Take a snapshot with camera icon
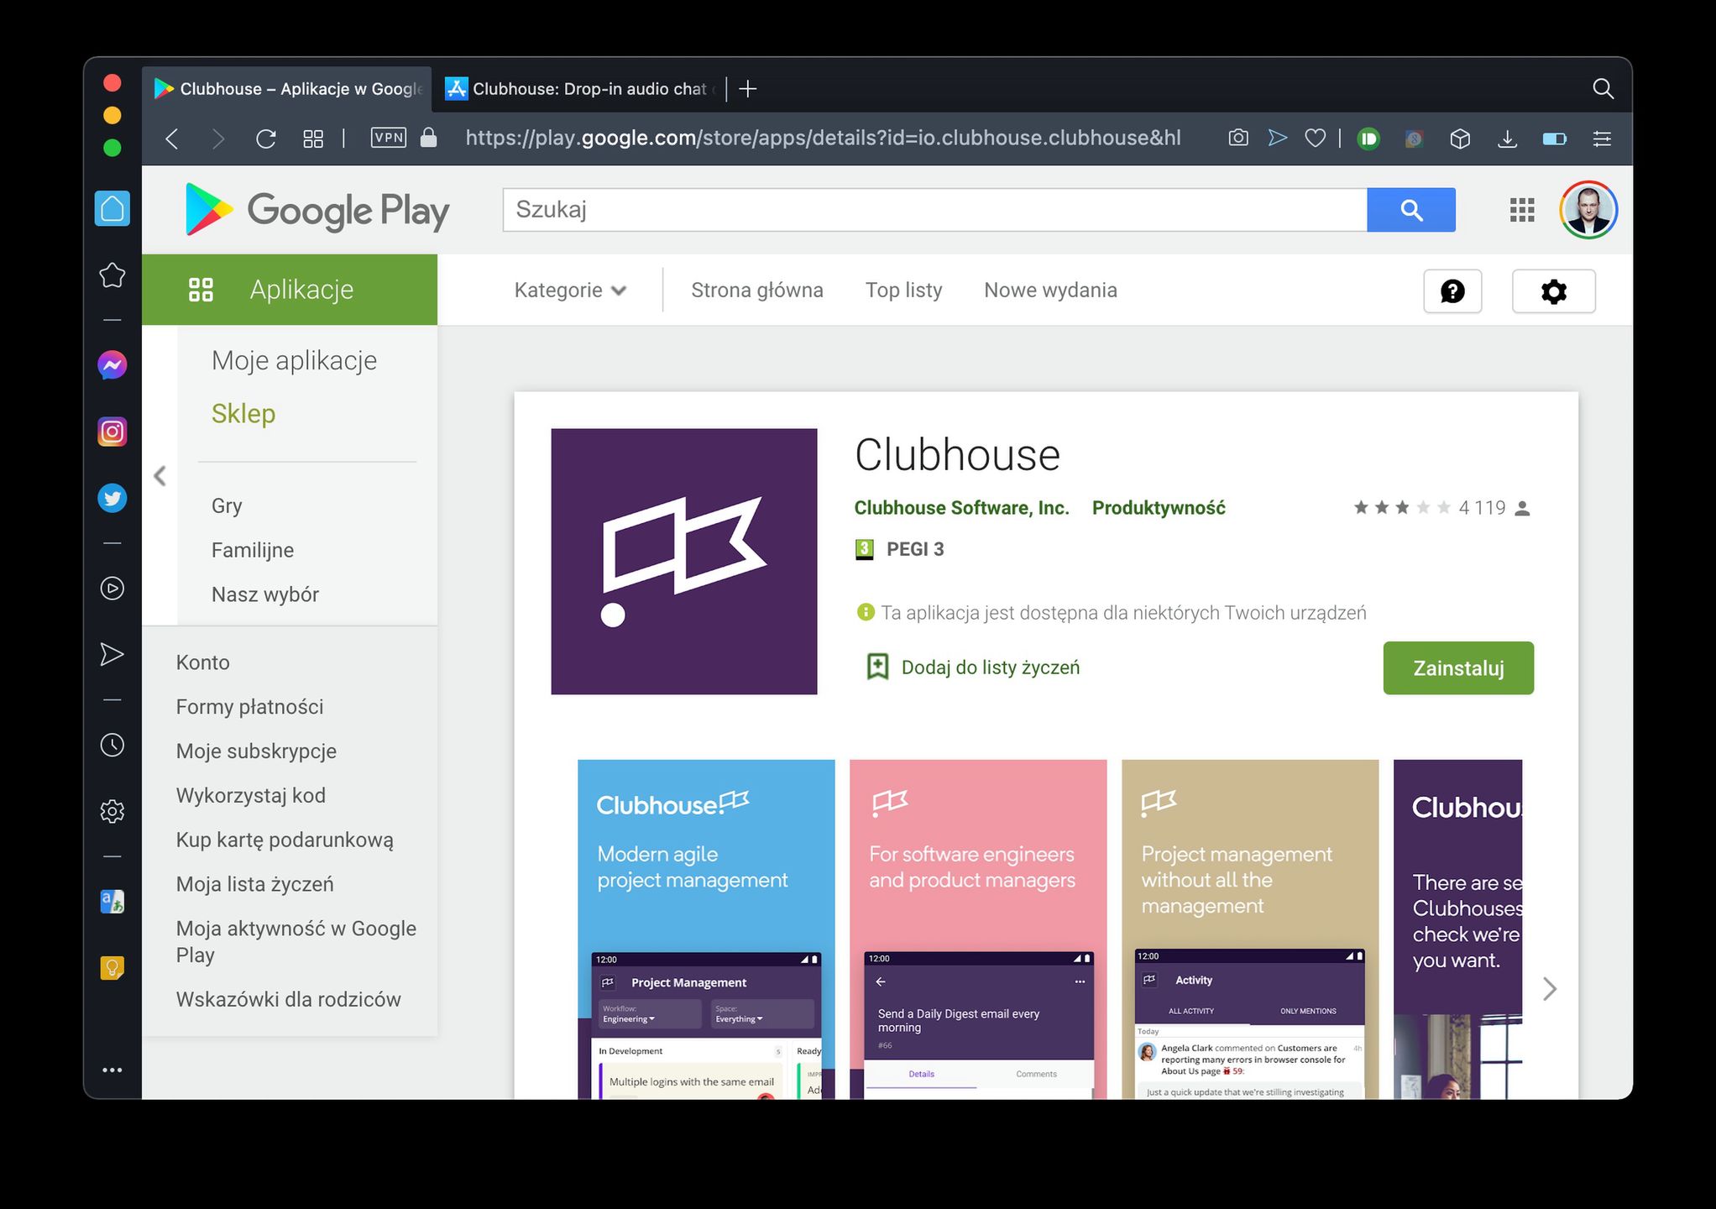Screen dimensions: 1716x1209 pos(1238,138)
